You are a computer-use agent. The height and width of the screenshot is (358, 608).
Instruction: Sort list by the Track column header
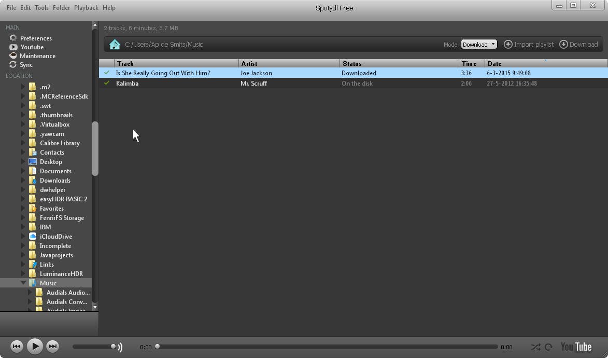click(x=176, y=63)
